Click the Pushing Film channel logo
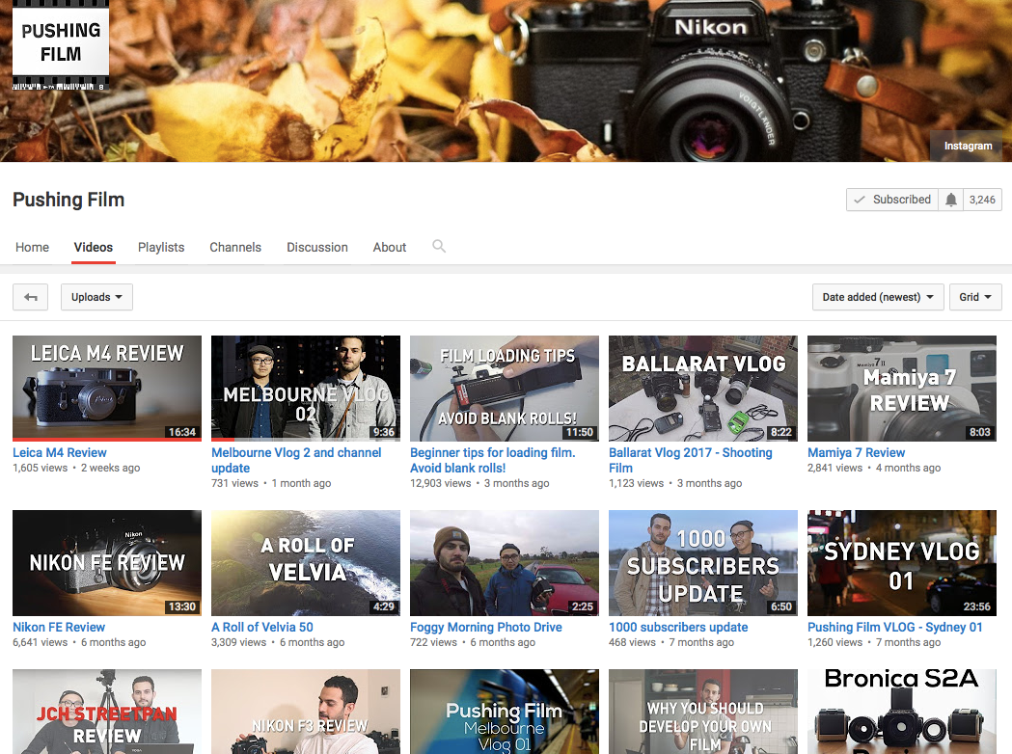 [61, 45]
